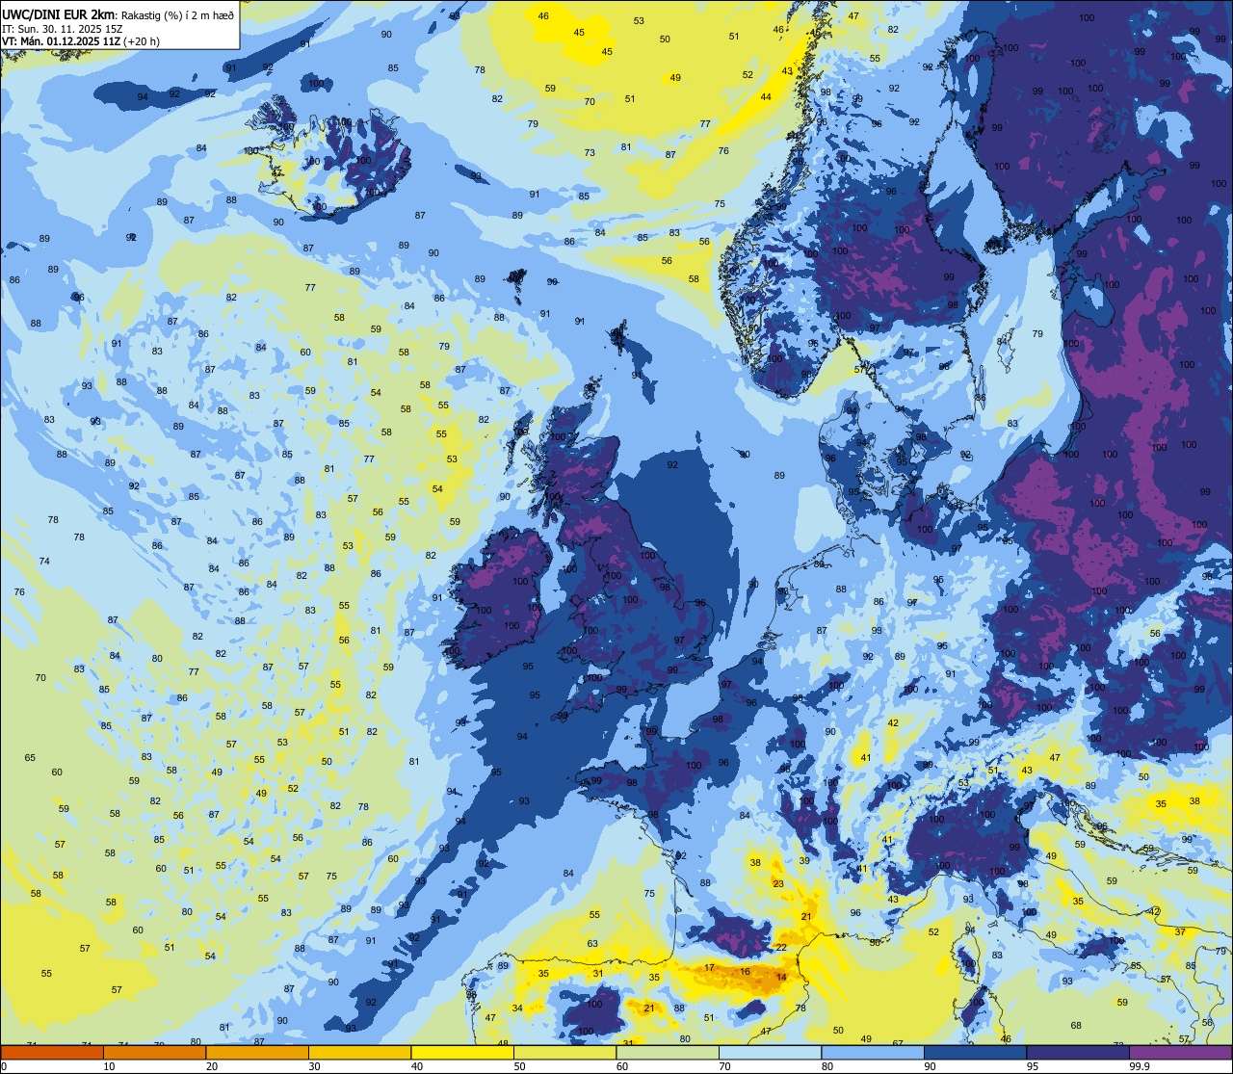The width and height of the screenshot is (1233, 1074).
Task: Click the legend tick label 40
Action: coord(417,1066)
